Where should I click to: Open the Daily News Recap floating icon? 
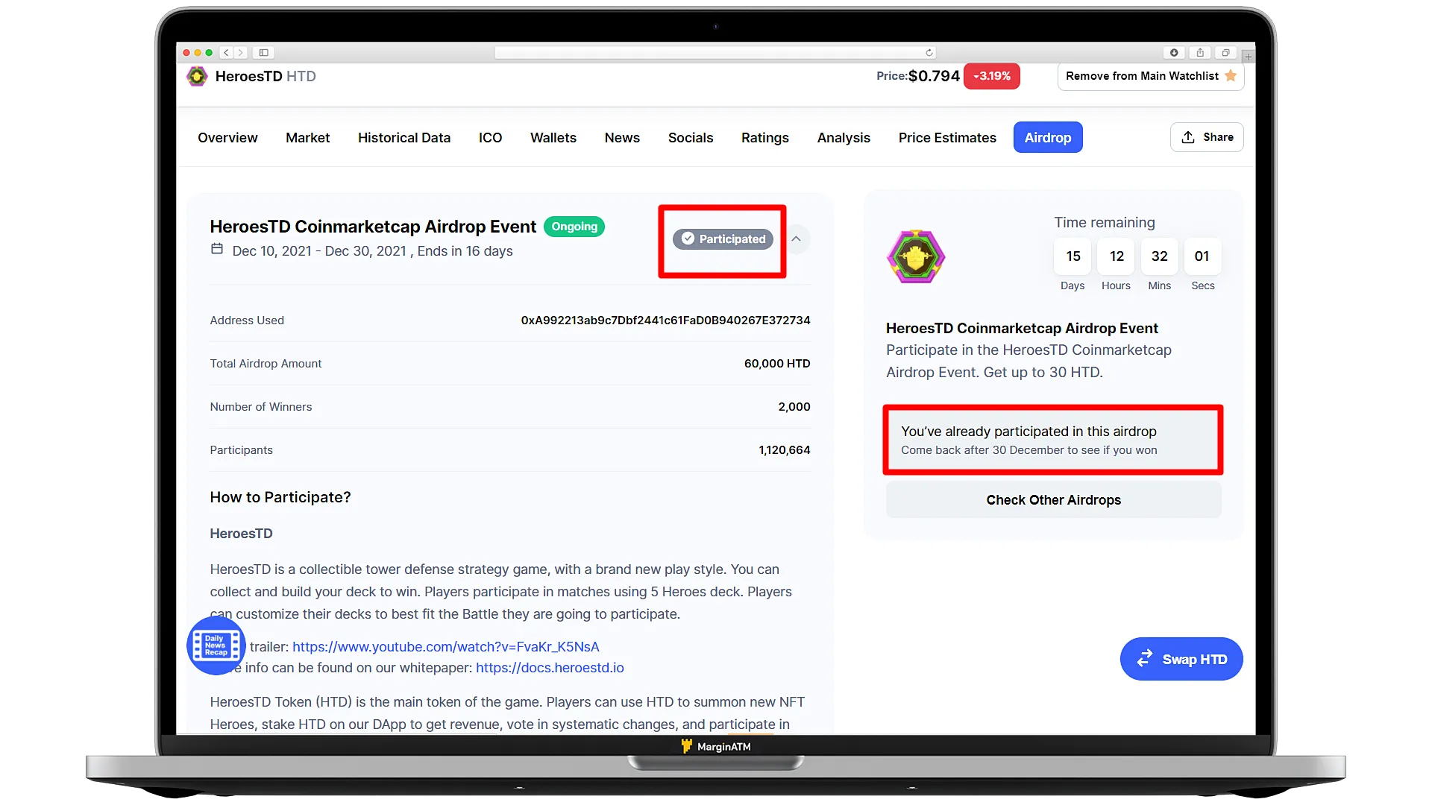coord(216,645)
